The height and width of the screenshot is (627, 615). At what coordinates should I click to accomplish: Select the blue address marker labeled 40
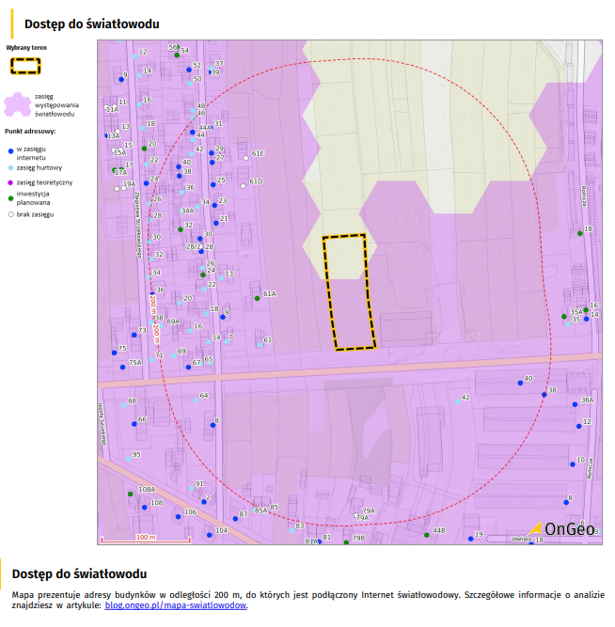click(x=519, y=383)
